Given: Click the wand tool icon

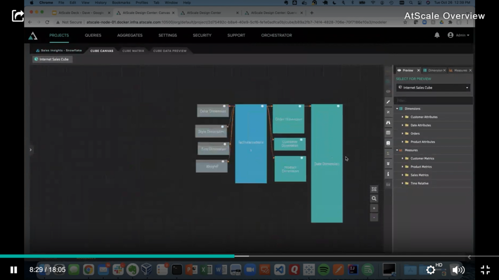Looking at the screenshot, I should 388,102.
